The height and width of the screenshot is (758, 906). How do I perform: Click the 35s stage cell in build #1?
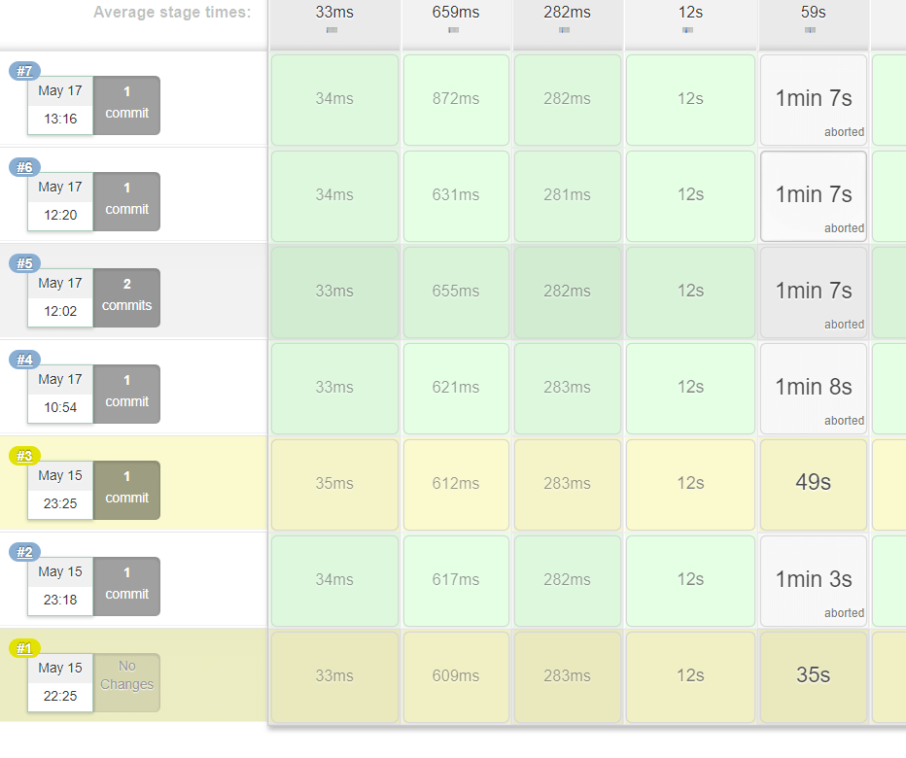pyautogui.click(x=813, y=675)
